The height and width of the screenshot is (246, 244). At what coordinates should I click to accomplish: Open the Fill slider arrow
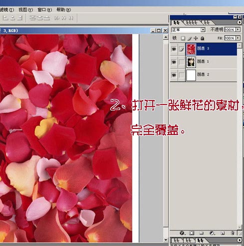coord(238,38)
